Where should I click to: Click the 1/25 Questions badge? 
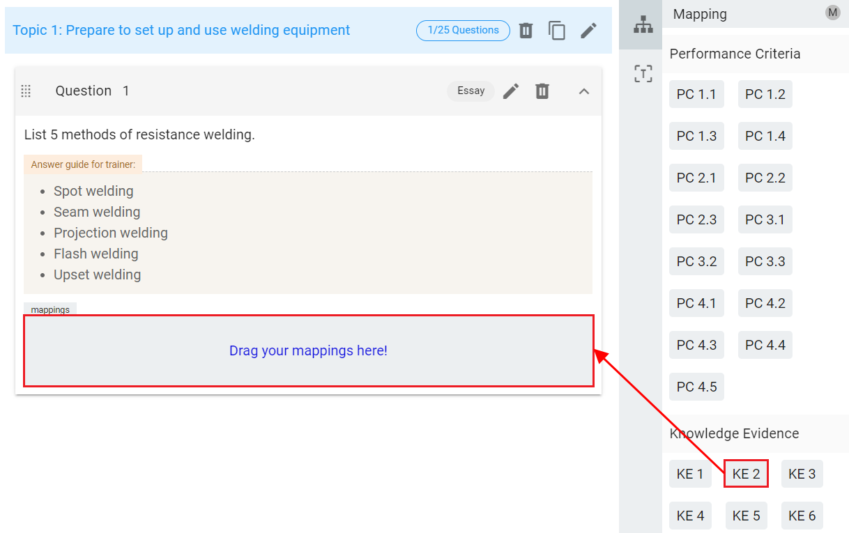pos(463,31)
